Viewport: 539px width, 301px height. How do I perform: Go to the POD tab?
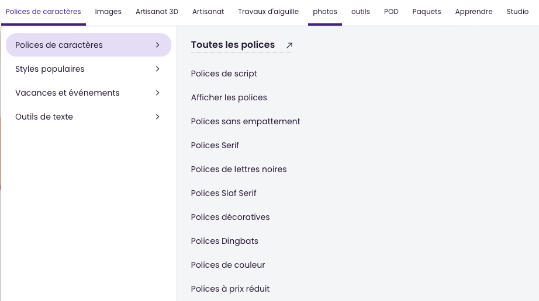[x=391, y=12]
